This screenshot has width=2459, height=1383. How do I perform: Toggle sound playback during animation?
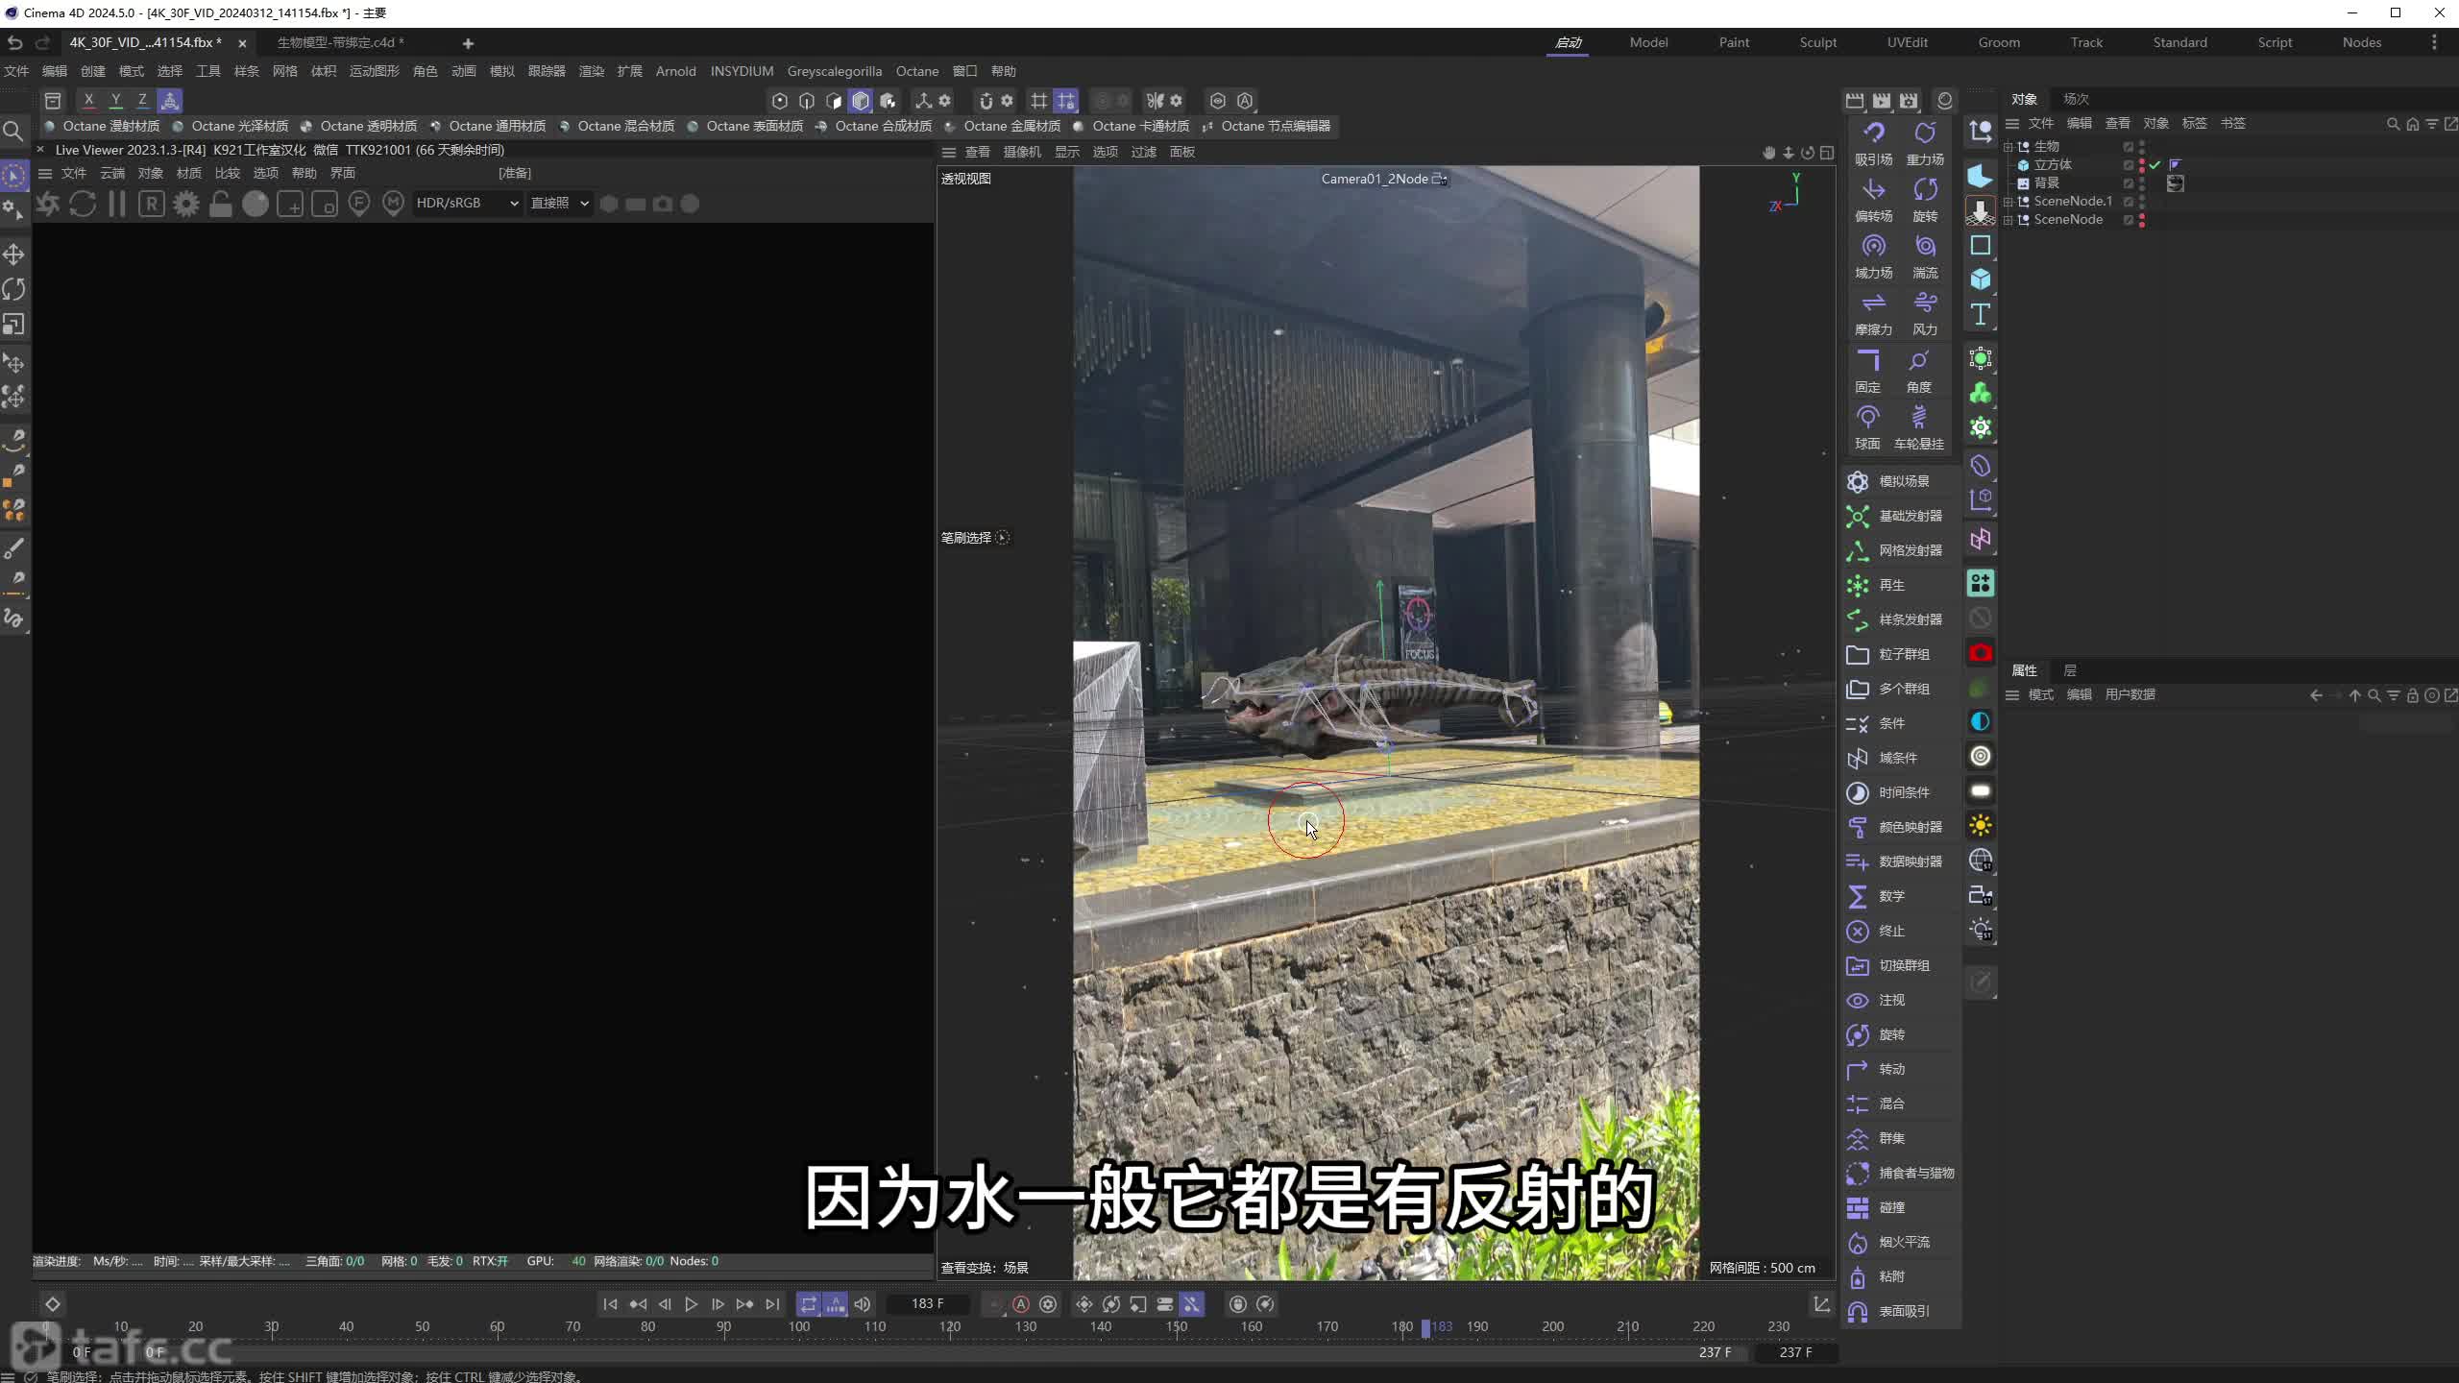tap(863, 1304)
